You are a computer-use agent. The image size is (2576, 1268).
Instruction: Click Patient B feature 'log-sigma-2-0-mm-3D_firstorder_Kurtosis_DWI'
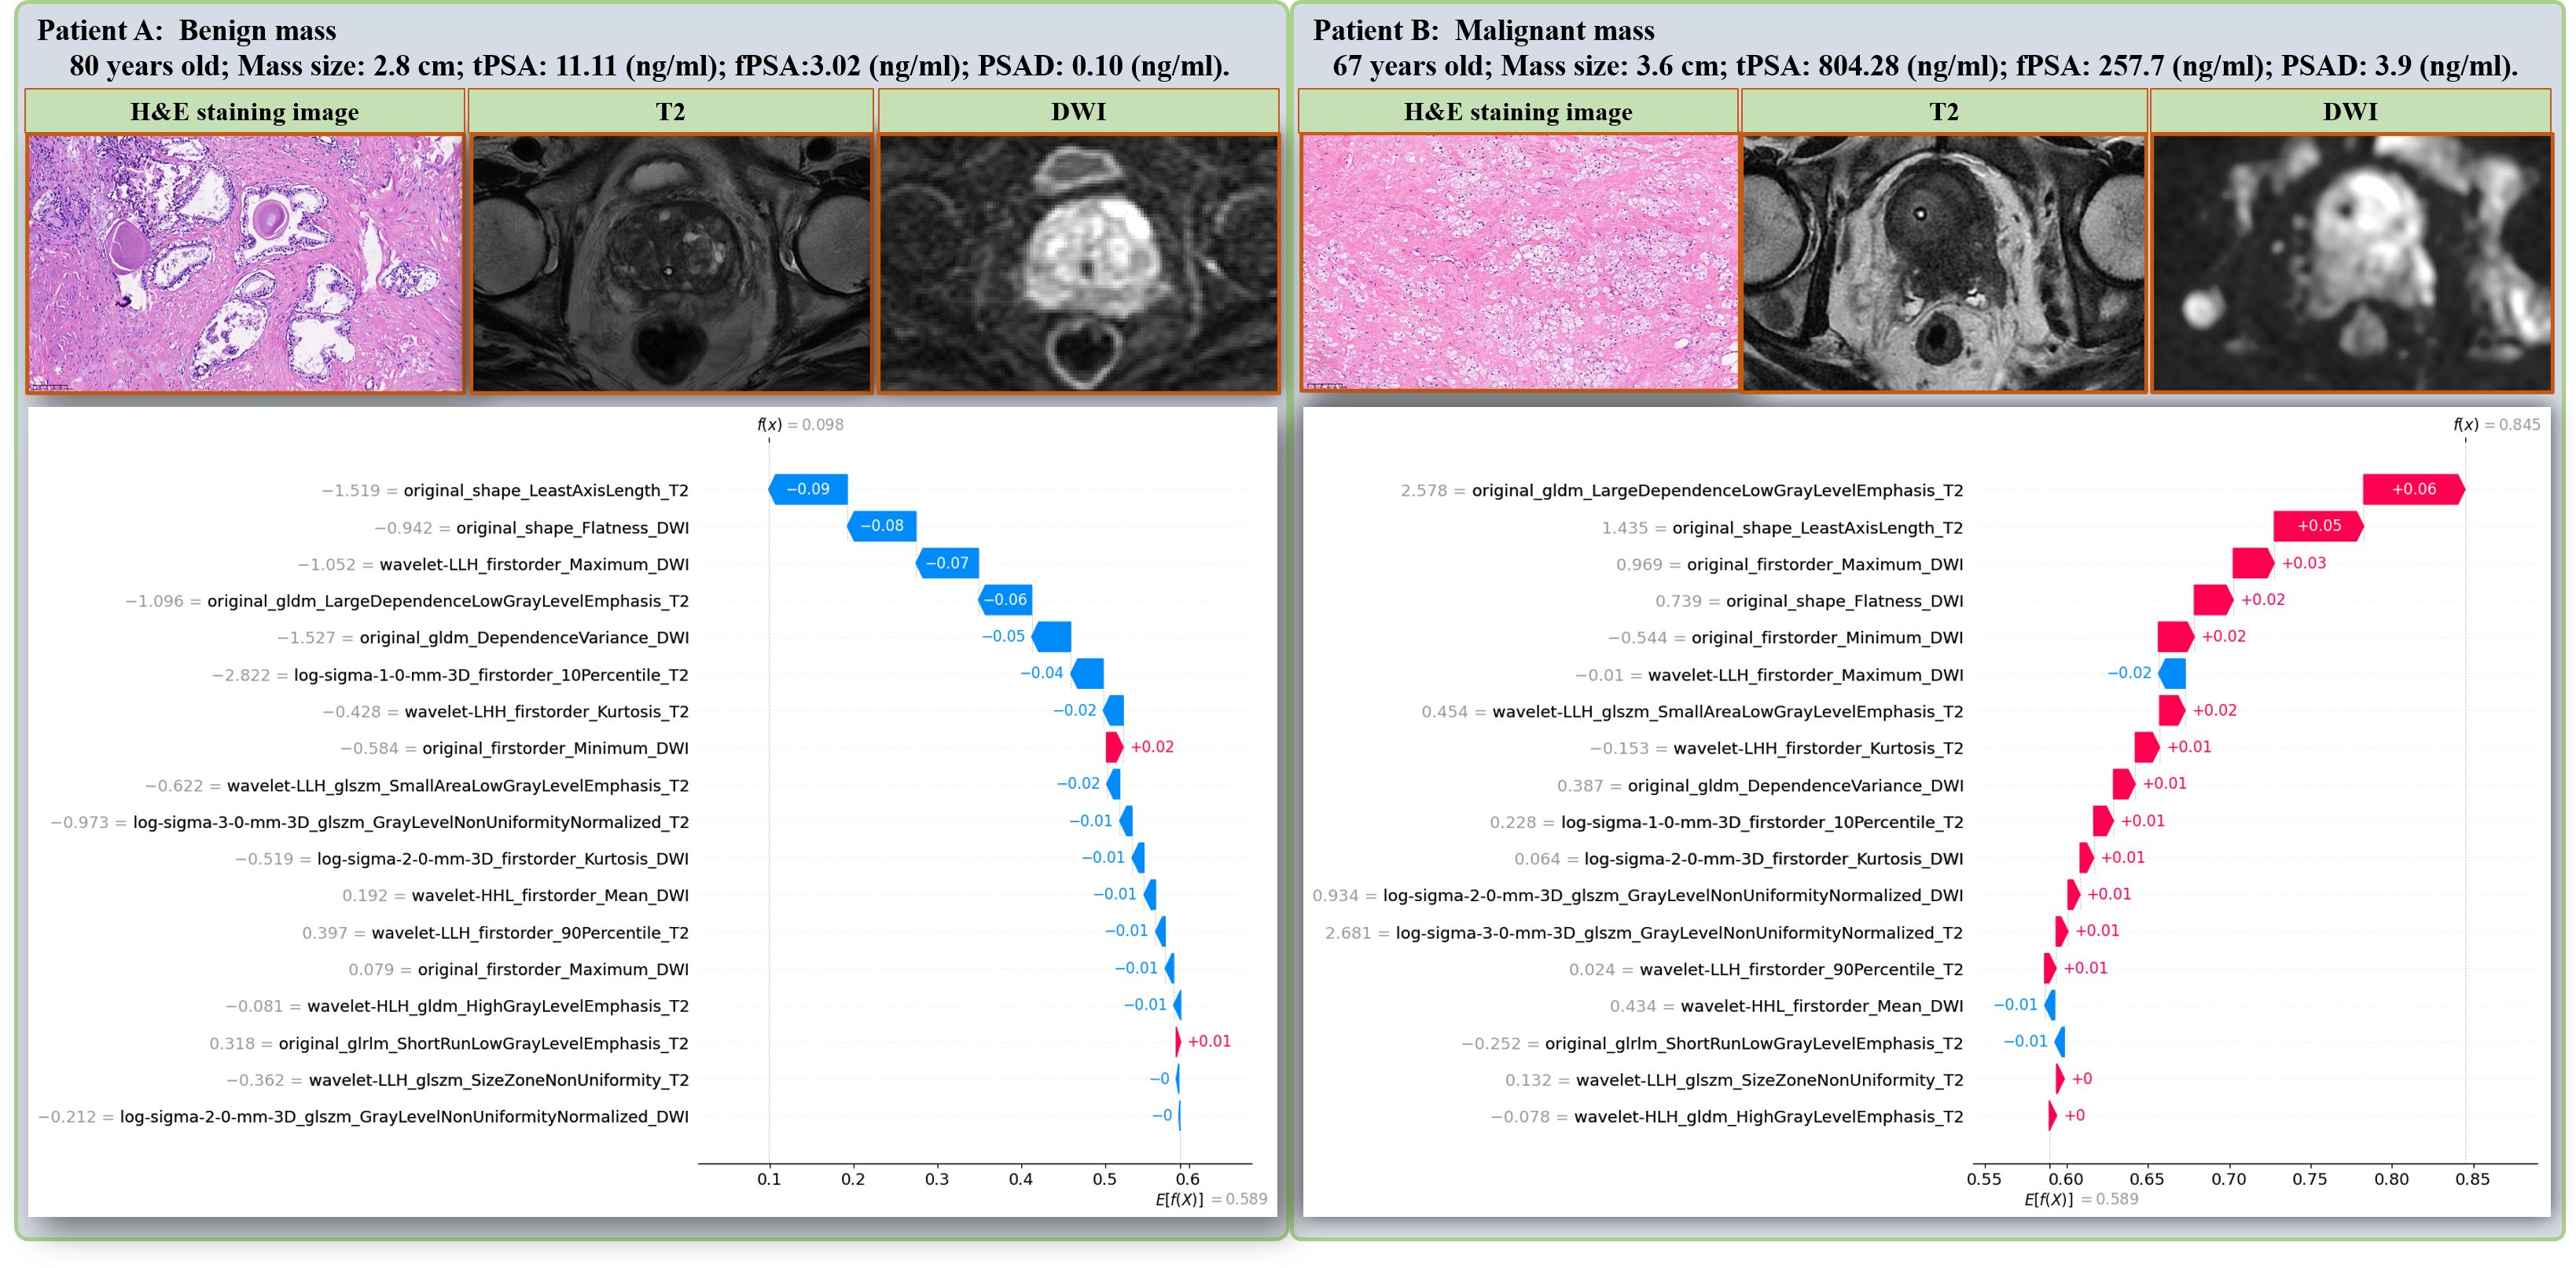point(1774,859)
